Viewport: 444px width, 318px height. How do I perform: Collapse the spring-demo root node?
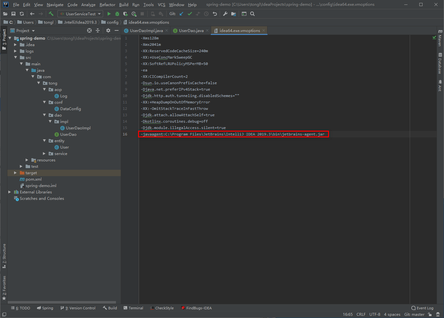pos(10,38)
